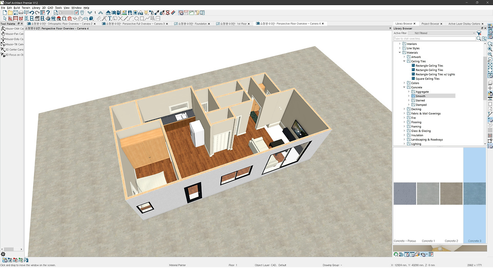493x268 pixels.
Task: Click the library search input field
Action: 434,38
